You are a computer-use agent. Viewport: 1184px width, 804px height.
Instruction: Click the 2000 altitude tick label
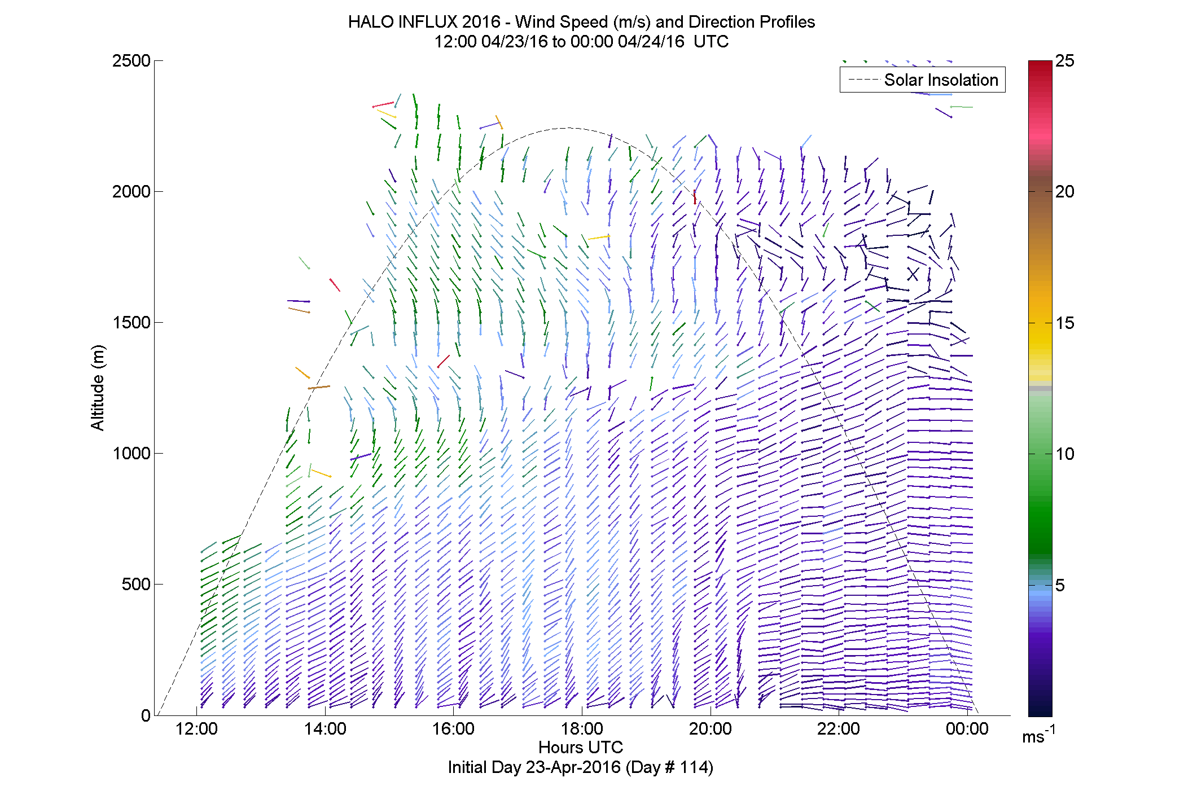(x=131, y=191)
